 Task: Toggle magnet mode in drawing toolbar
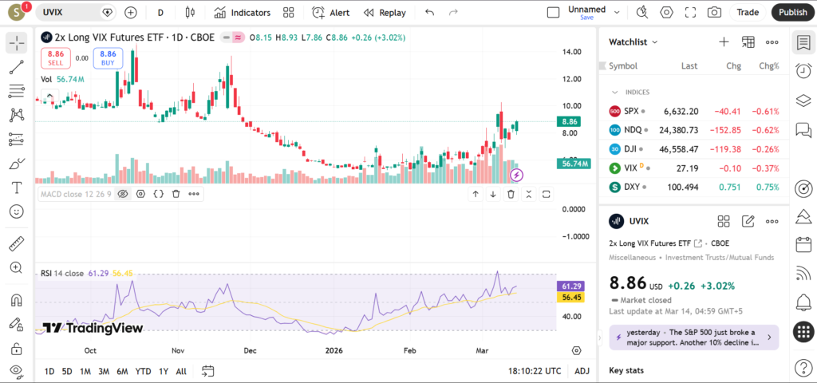pyautogui.click(x=17, y=300)
